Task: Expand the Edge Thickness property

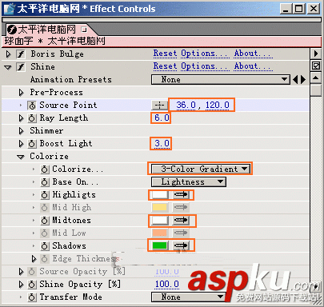Action: 34,259
